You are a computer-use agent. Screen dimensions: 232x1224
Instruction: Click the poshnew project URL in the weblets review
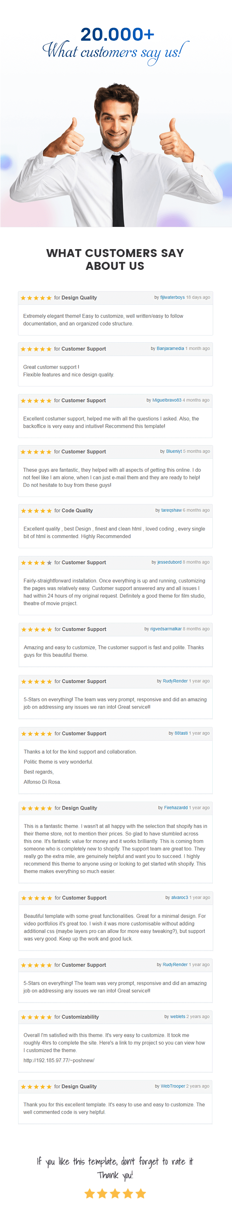[59, 1060]
